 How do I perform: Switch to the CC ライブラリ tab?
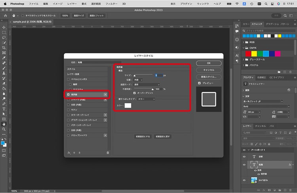[x=277, y=78]
